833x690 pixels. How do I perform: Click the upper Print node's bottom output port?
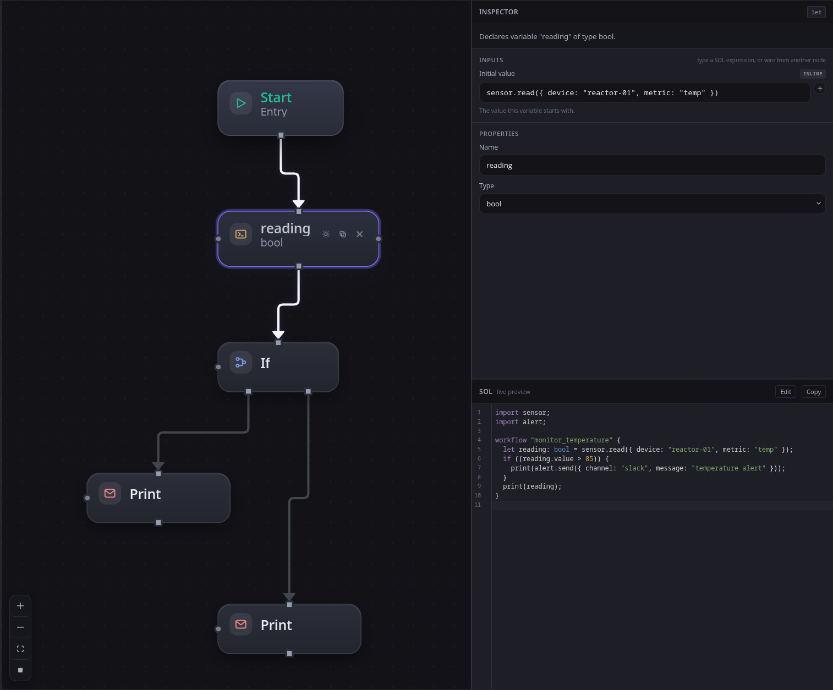(158, 523)
